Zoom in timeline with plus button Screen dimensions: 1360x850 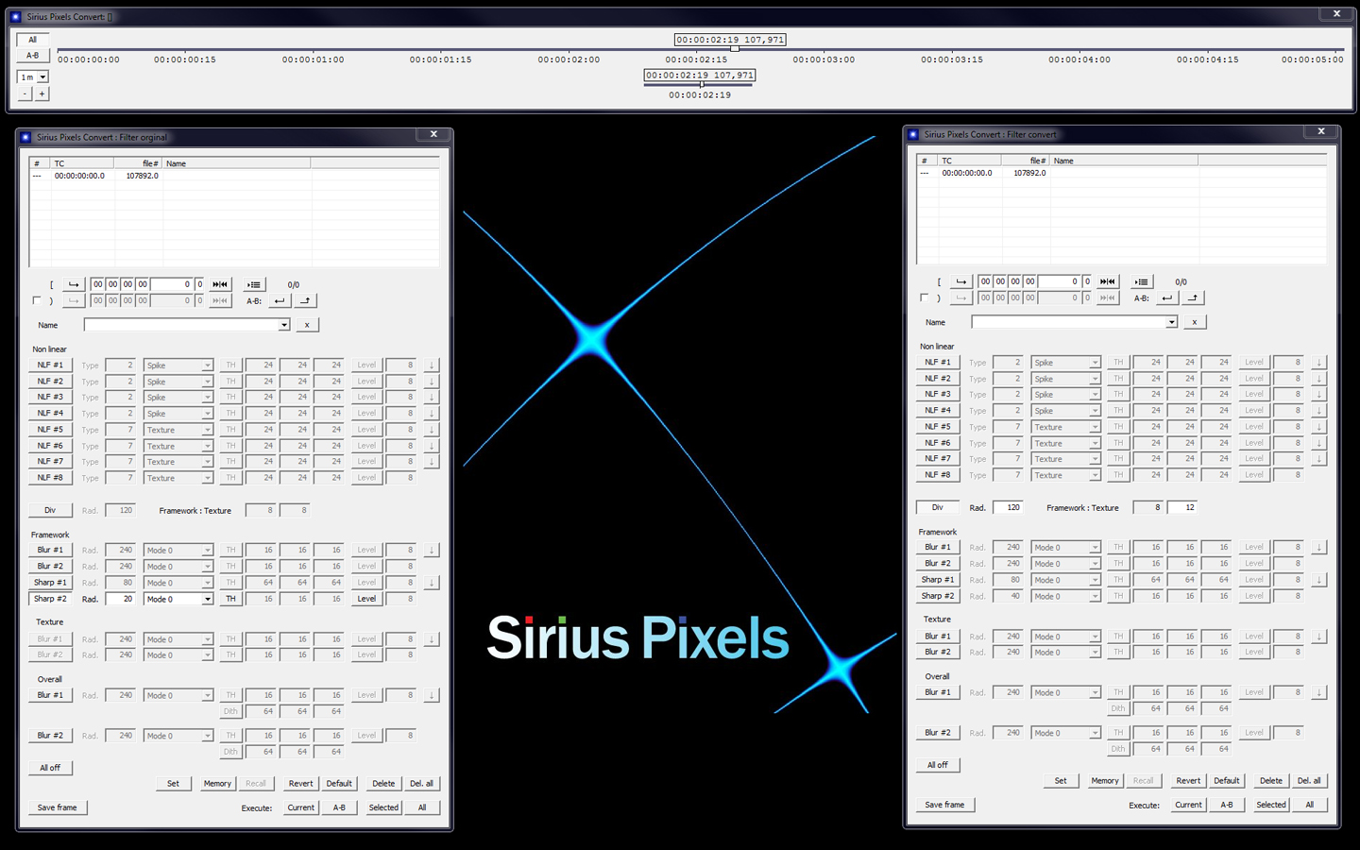(42, 94)
